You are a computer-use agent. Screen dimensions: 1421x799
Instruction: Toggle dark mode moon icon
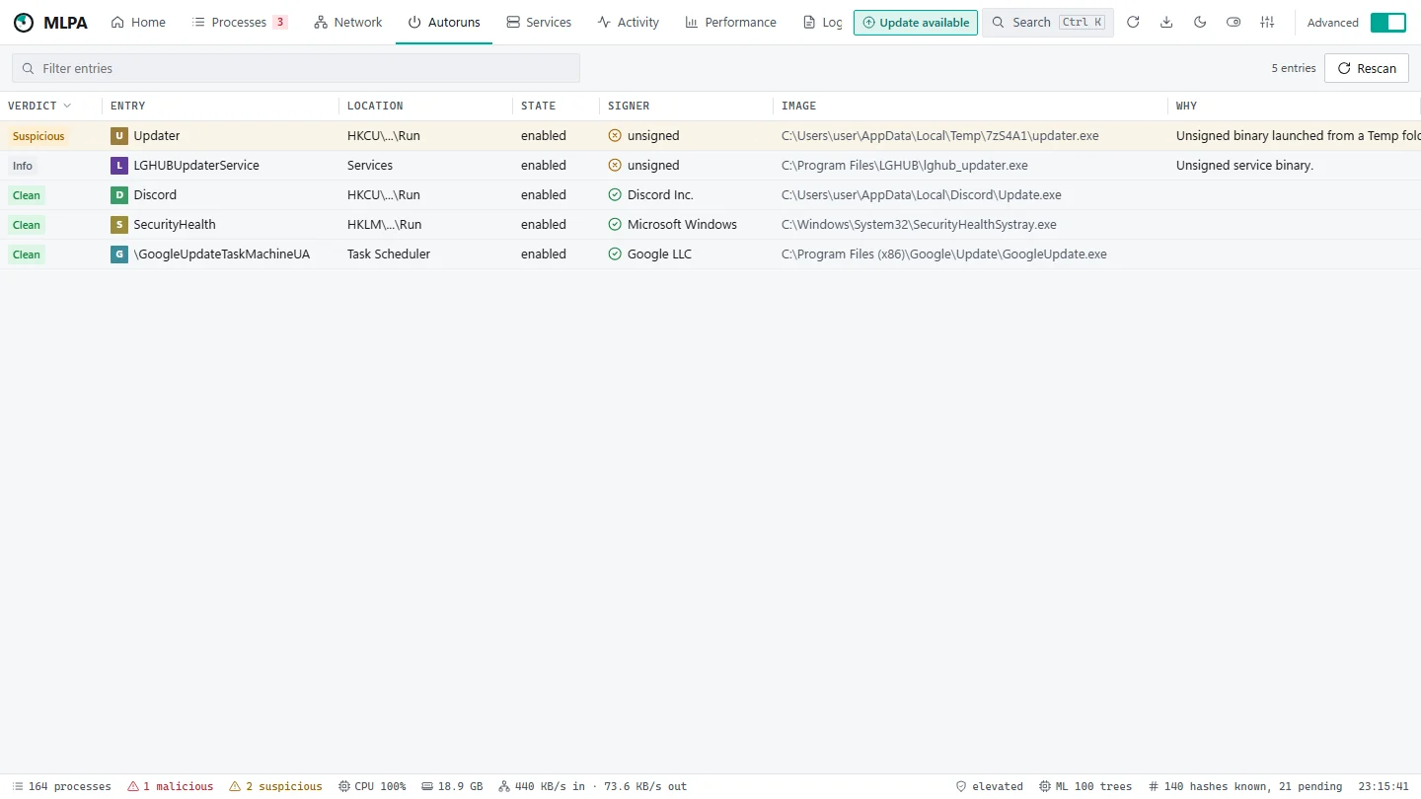(1200, 22)
